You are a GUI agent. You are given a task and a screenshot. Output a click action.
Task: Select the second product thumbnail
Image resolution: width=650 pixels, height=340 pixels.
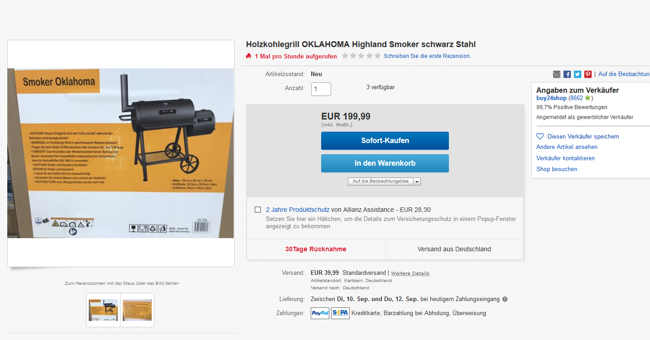click(x=137, y=310)
